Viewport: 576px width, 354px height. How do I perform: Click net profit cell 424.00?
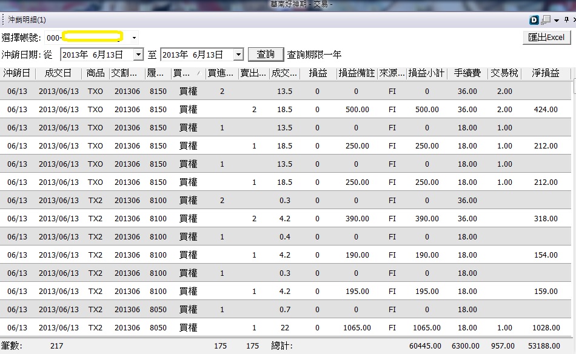546,110
